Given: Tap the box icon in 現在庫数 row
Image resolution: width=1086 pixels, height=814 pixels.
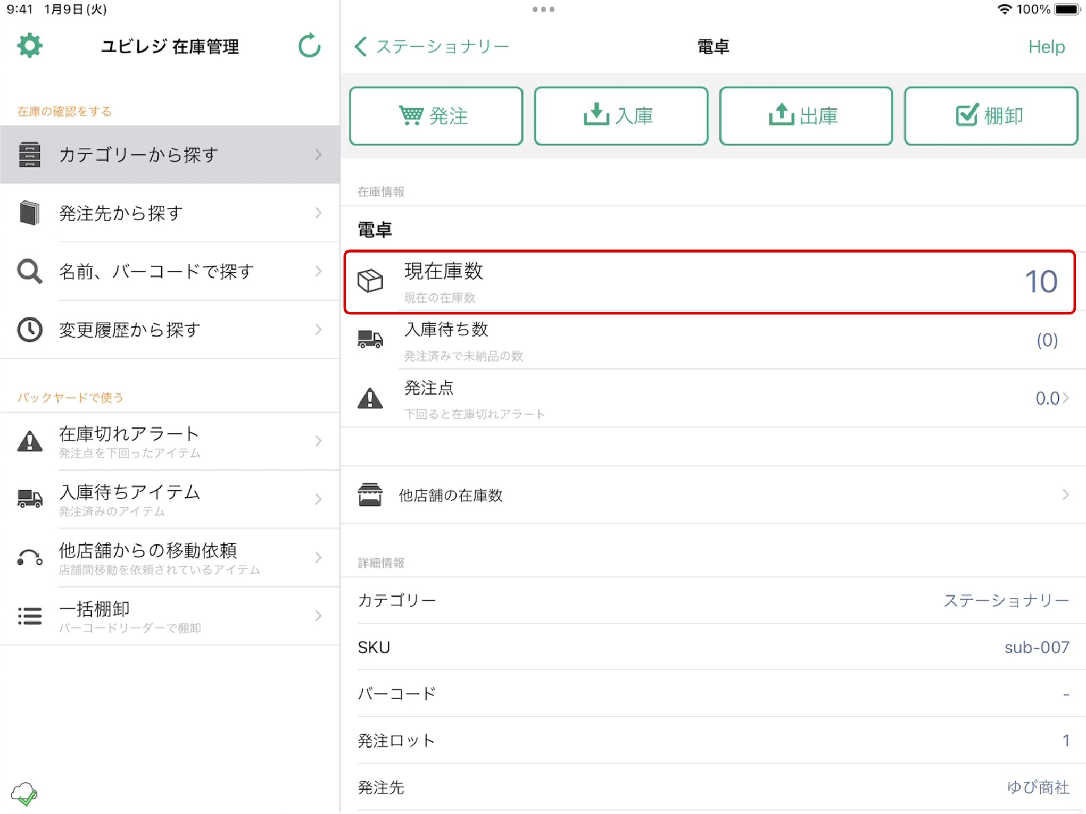Looking at the screenshot, I should (x=370, y=281).
